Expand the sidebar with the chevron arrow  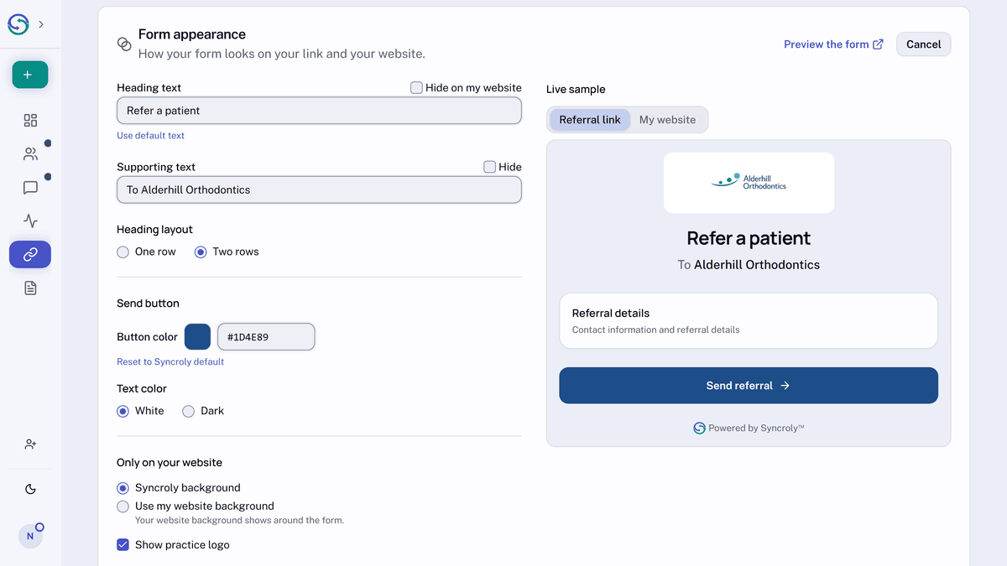[41, 24]
